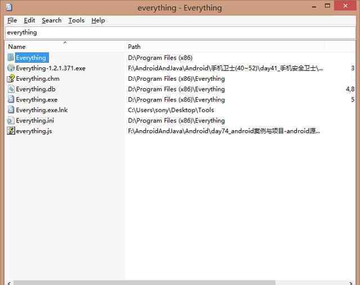Click the search box containing 'everything'

pos(180,33)
